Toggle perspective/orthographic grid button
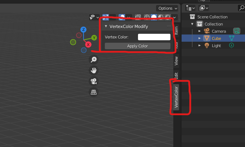The height and width of the screenshot is (147, 245). [94, 92]
